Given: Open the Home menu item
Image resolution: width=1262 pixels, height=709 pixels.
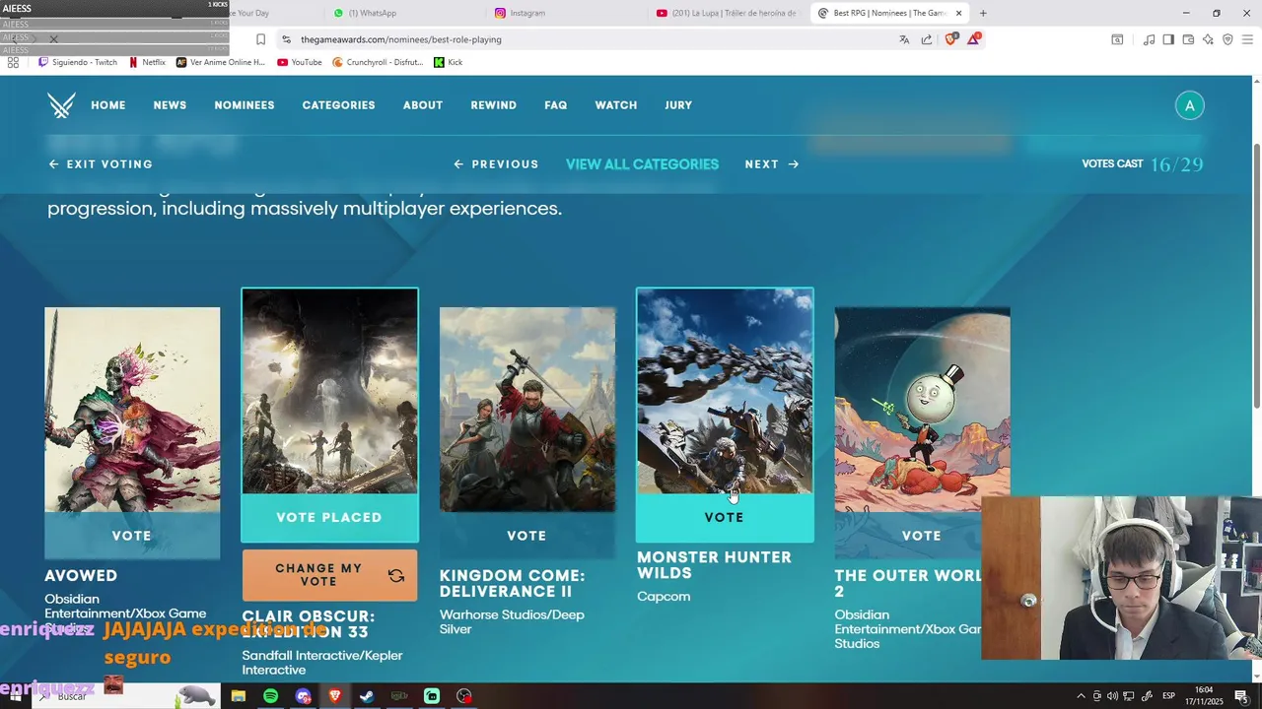Looking at the screenshot, I should [108, 105].
